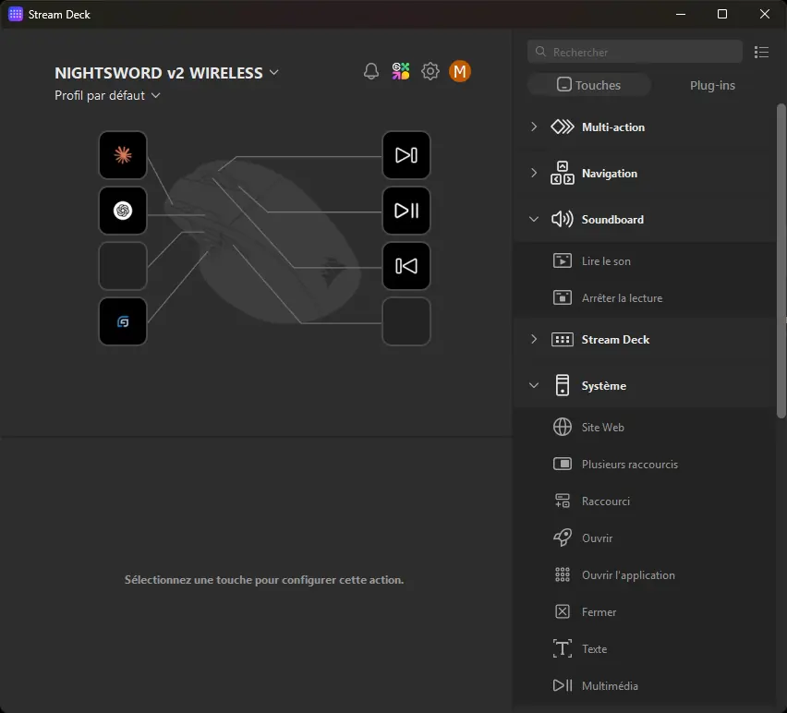Screen dimensions: 787x713
Task: Click the Multi-action double-diamond icon
Action: coord(563,127)
